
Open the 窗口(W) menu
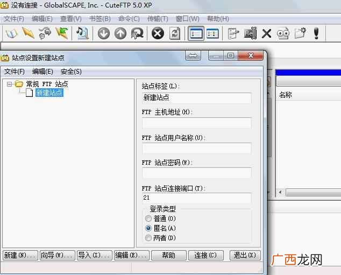(188, 19)
